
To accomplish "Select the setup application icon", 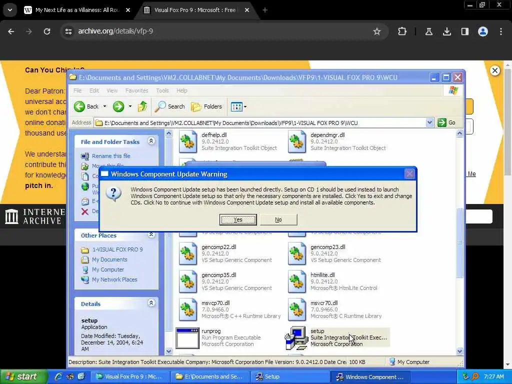I will (x=296, y=338).
